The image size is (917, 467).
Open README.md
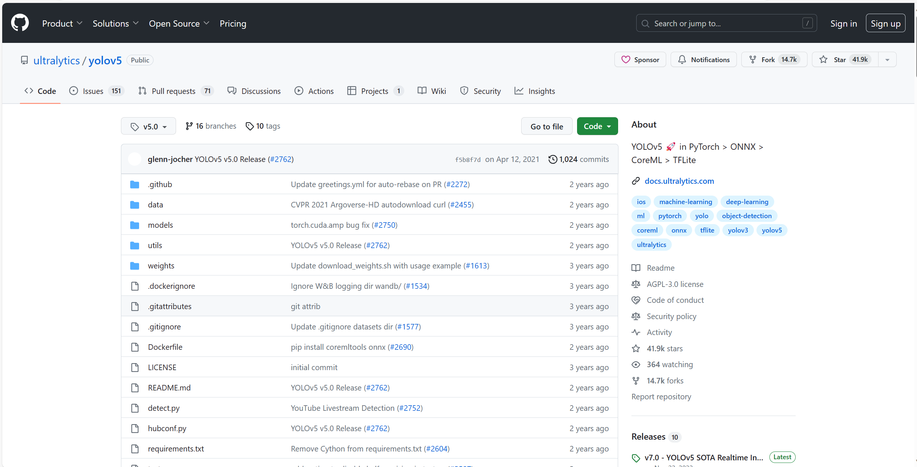[x=169, y=388]
